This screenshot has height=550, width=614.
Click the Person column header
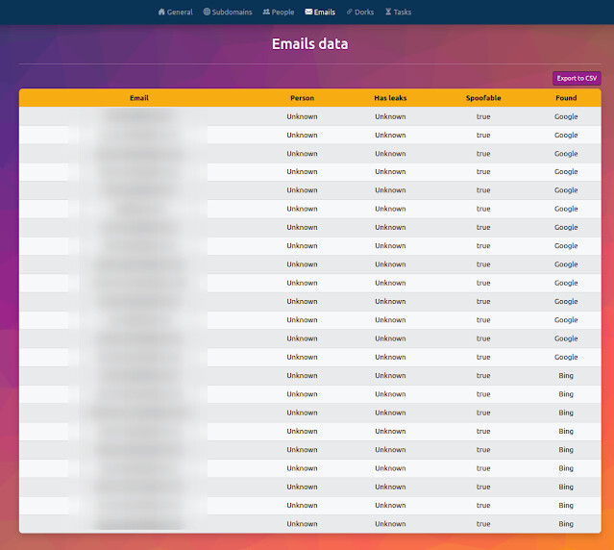point(302,98)
